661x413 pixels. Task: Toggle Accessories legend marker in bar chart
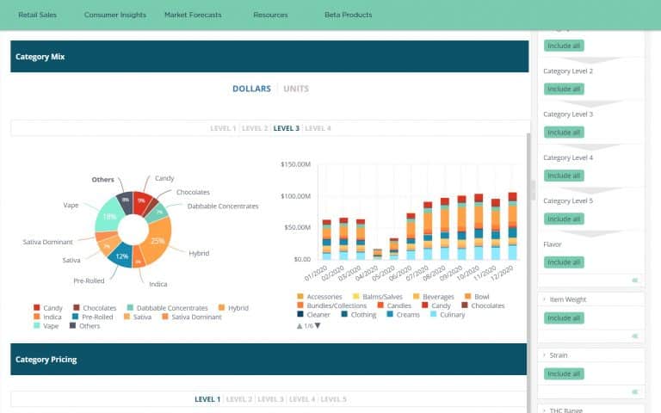pyautogui.click(x=300, y=297)
